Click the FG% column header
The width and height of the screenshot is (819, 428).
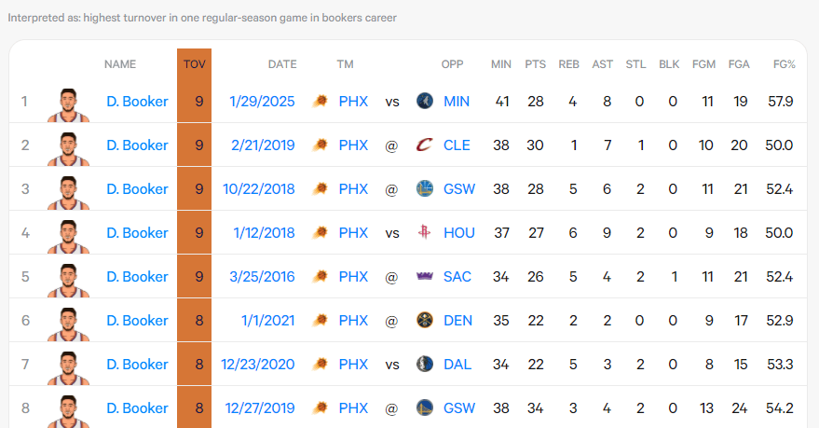[785, 64]
